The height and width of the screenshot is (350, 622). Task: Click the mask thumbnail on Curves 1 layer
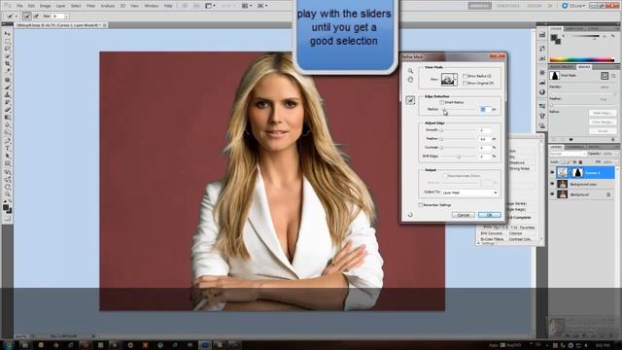click(x=577, y=173)
